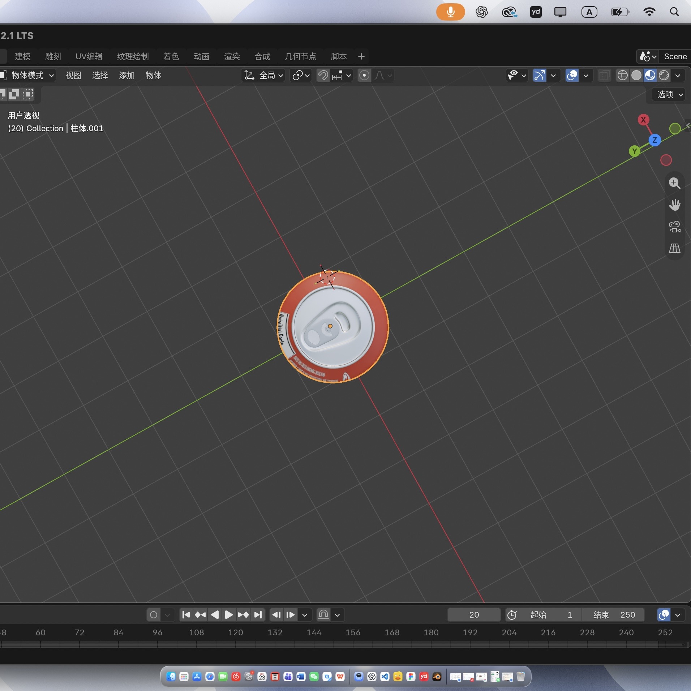Select material preview shading
This screenshot has width=691, height=691.
[x=650, y=76]
